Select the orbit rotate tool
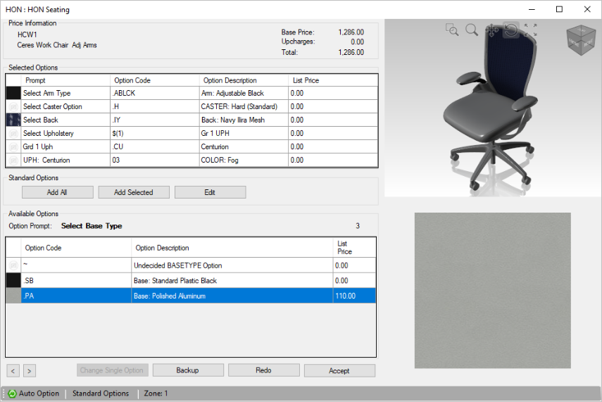The height and width of the screenshot is (402, 602). [x=511, y=30]
